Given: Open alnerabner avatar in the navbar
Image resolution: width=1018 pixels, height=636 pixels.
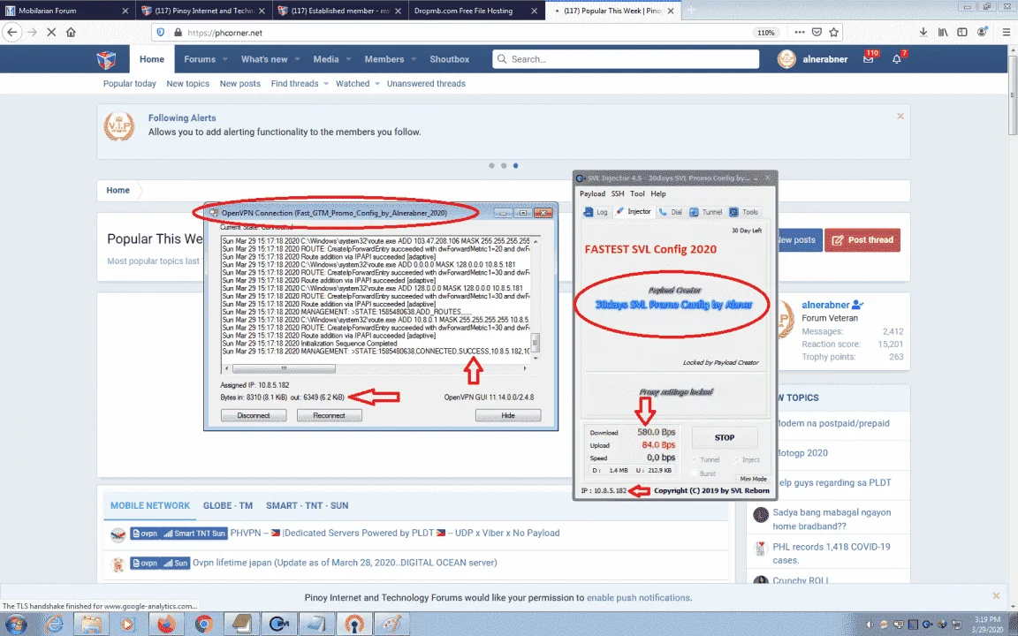Looking at the screenshot, I should coord(786,59).
